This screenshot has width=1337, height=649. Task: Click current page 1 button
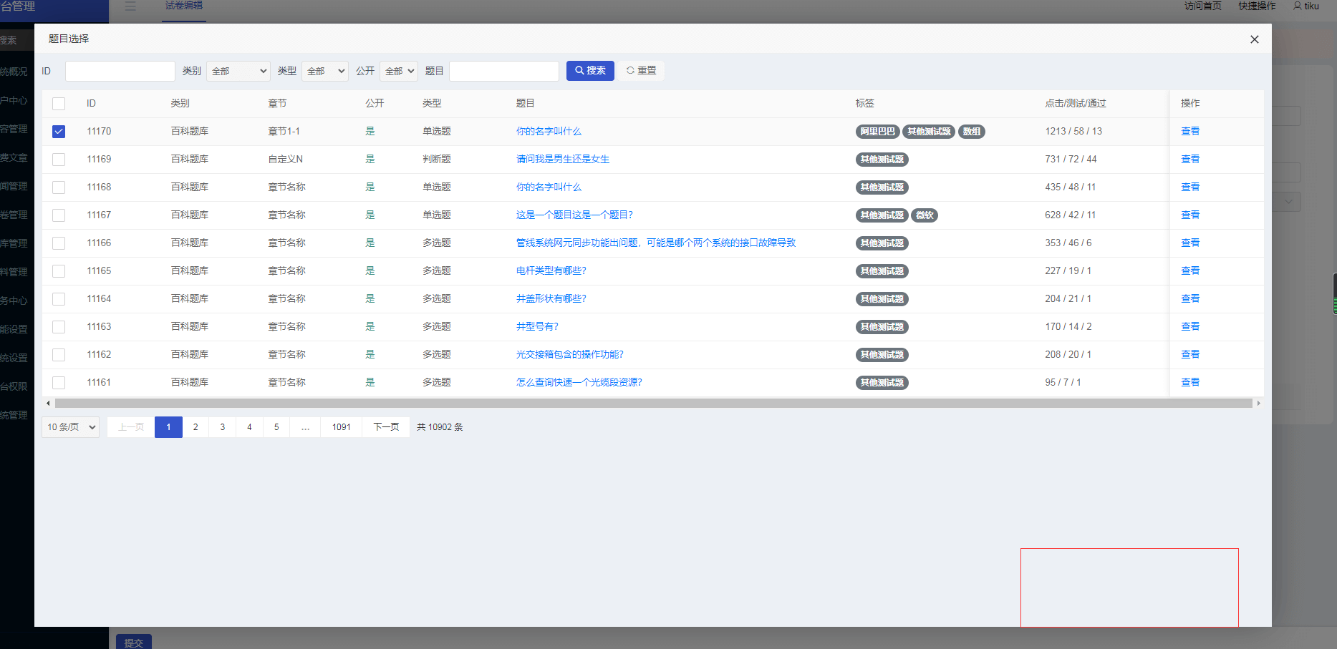(x=168, y=427)
